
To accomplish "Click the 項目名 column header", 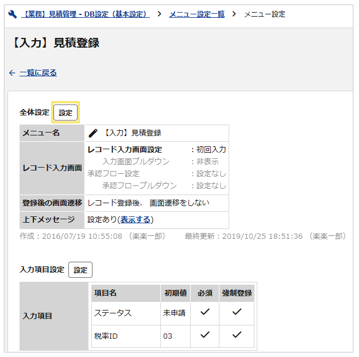I will coord(126,293).
